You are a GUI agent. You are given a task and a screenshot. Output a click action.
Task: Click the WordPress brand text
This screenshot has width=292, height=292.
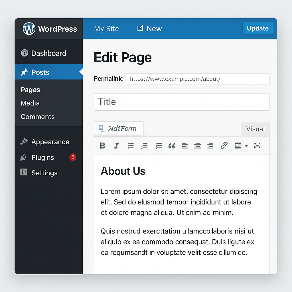57,29
